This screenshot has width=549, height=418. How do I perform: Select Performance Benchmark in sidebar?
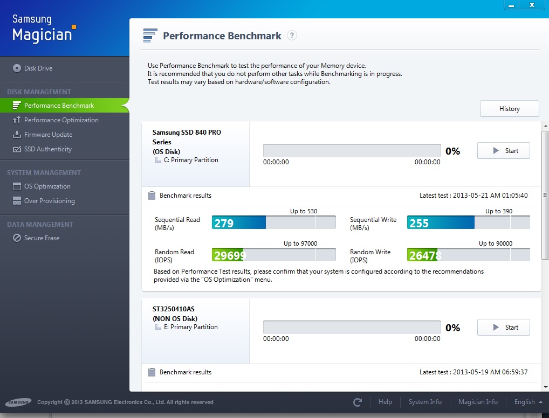(x=64, y=105)
